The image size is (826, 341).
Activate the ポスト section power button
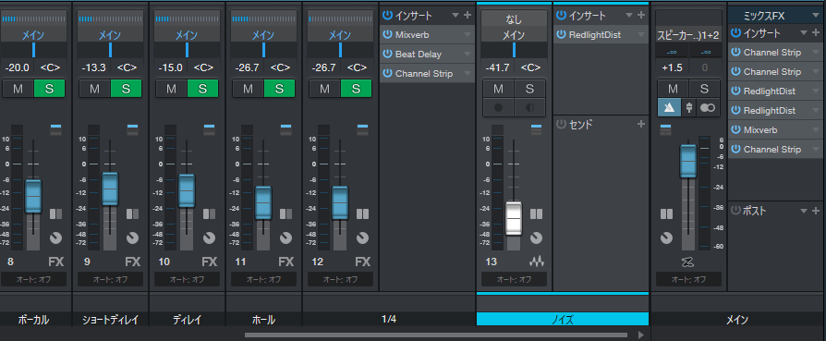pos(736,211)
